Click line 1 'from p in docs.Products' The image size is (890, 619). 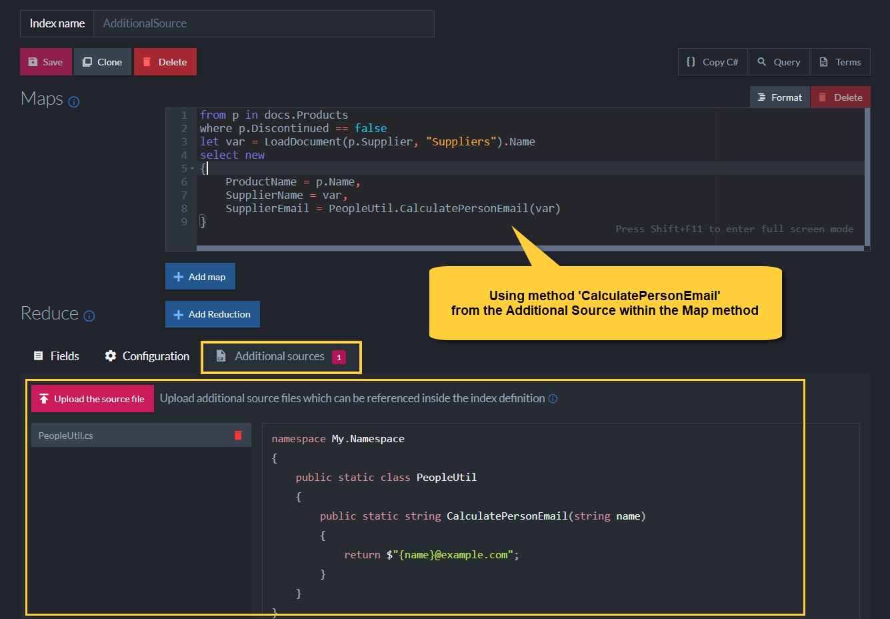pos(274,115)
